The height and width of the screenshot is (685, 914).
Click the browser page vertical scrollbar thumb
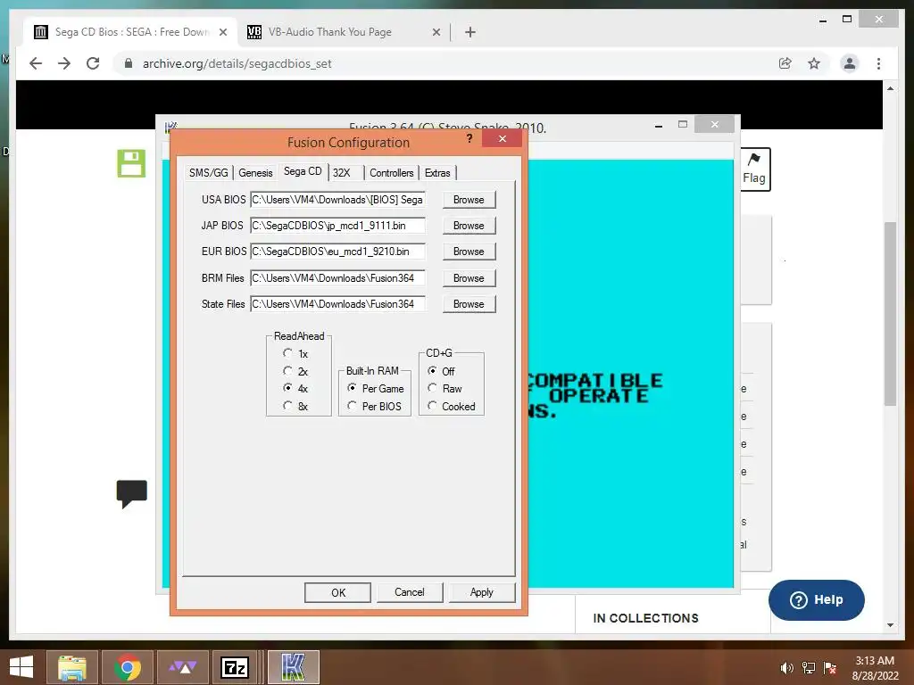[890, 313]
